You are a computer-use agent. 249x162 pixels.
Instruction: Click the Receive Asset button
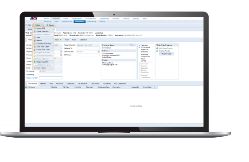pyautogui.click(x=166, y=54)
